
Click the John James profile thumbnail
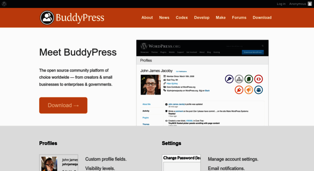coord(59,163)
